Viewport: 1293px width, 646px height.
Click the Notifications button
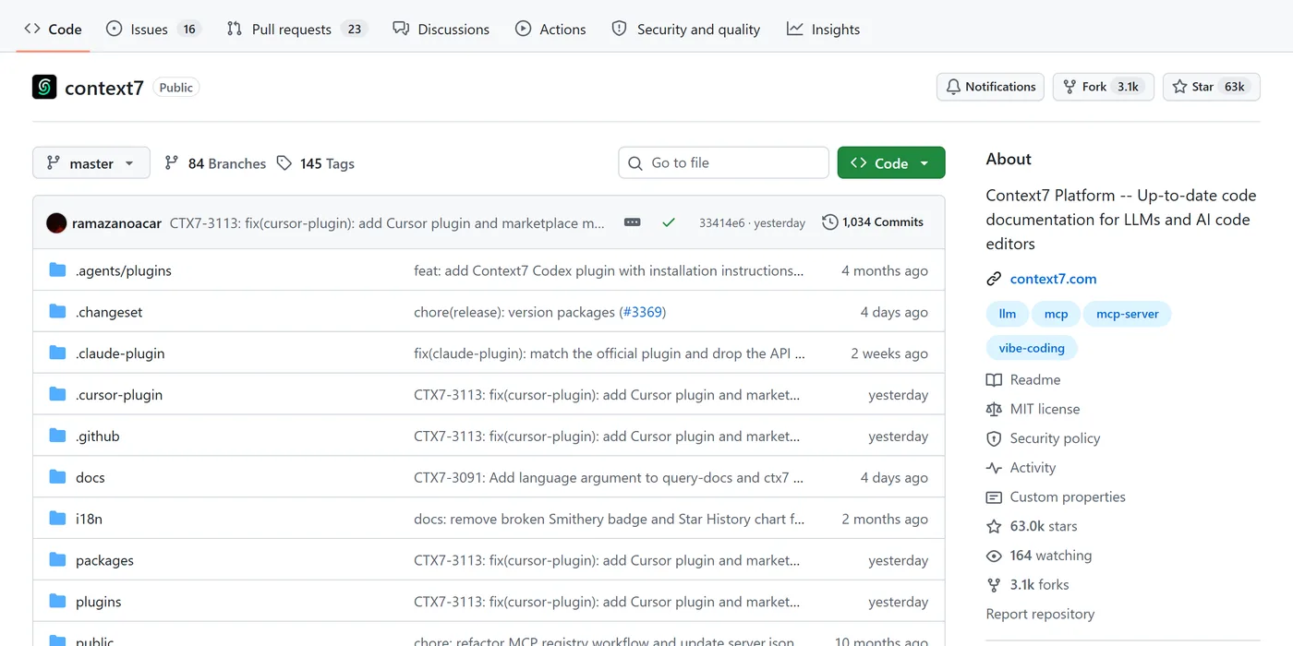(990, 87)
